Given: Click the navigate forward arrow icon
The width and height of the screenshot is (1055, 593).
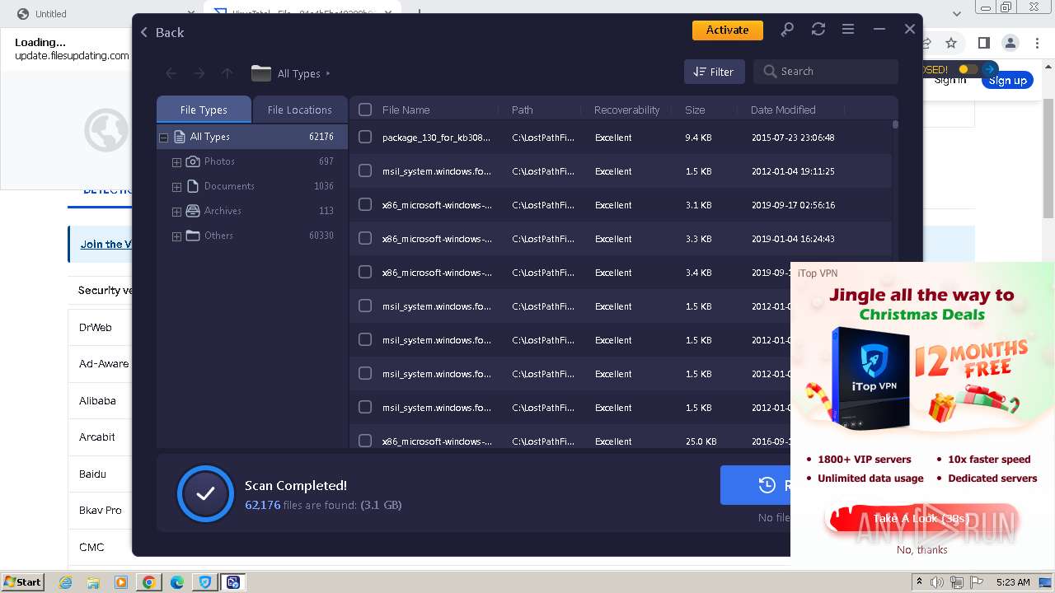Looking at the screenshot, I should coord(199,73).
